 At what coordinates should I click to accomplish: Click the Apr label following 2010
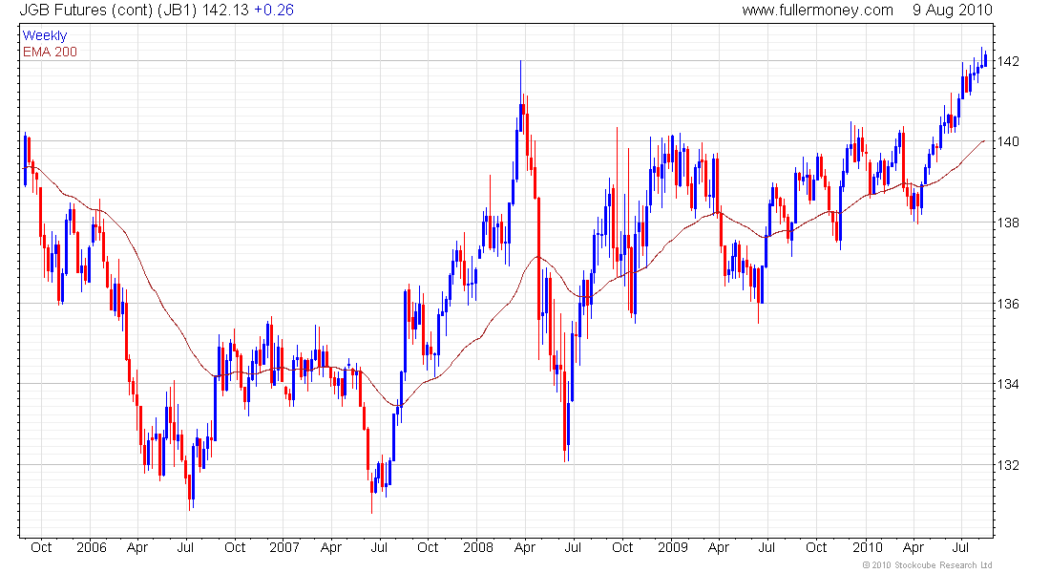[913, 547]
